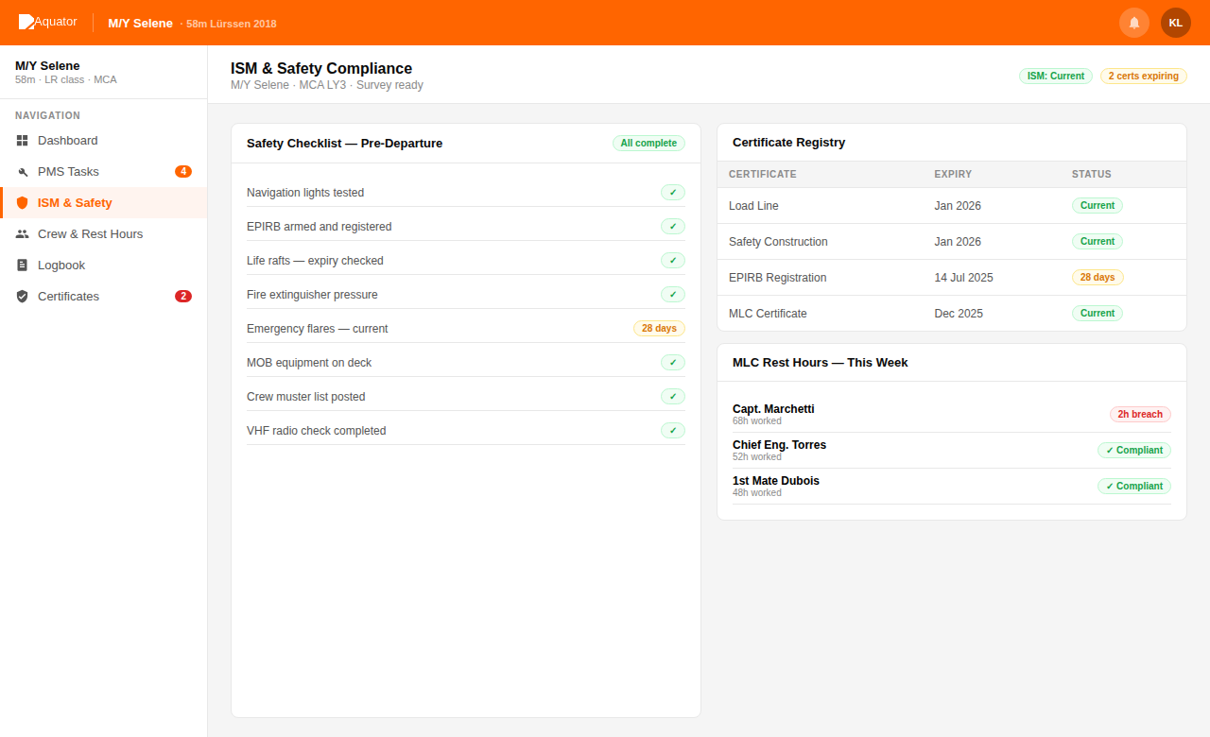
Task: Open PMS Tasks in the sidebar
Action: tap(104, 172)
